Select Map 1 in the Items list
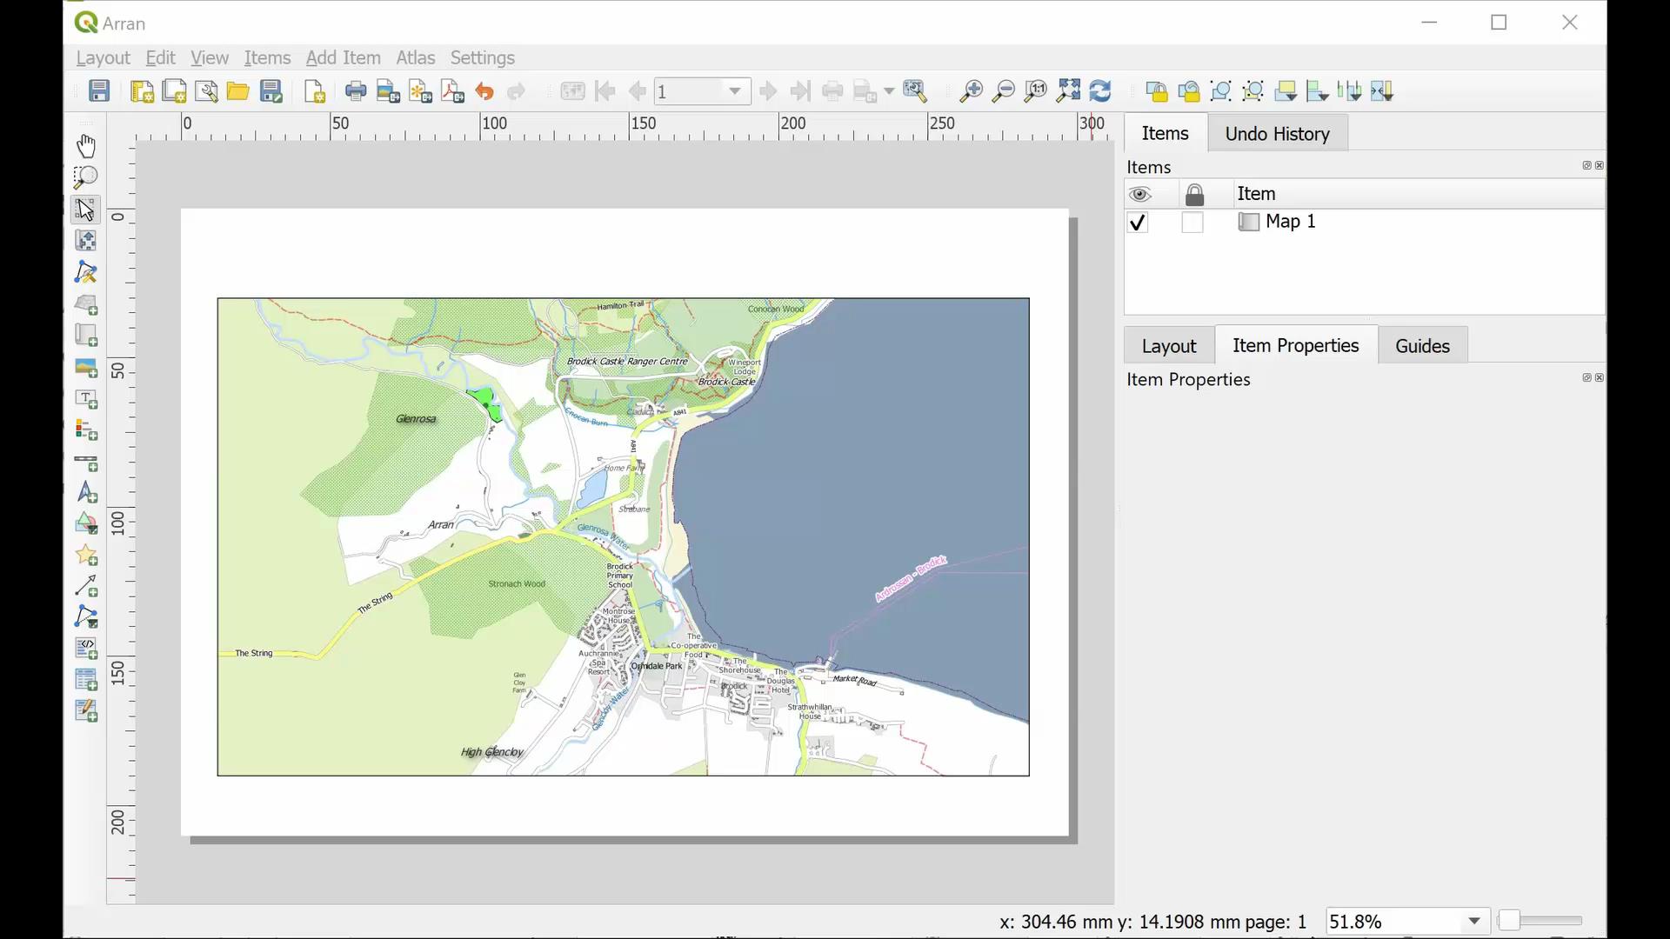The width and height of the screenshot is (1670, 939). coord(1293,222)
